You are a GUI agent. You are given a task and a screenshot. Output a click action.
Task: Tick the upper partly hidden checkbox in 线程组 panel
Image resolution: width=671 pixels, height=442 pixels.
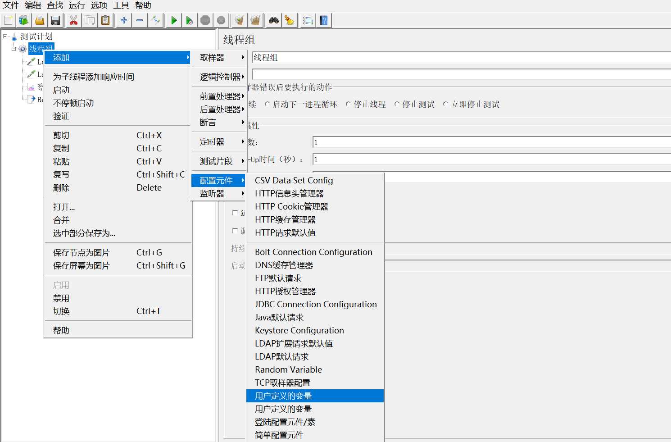point(235,212)
